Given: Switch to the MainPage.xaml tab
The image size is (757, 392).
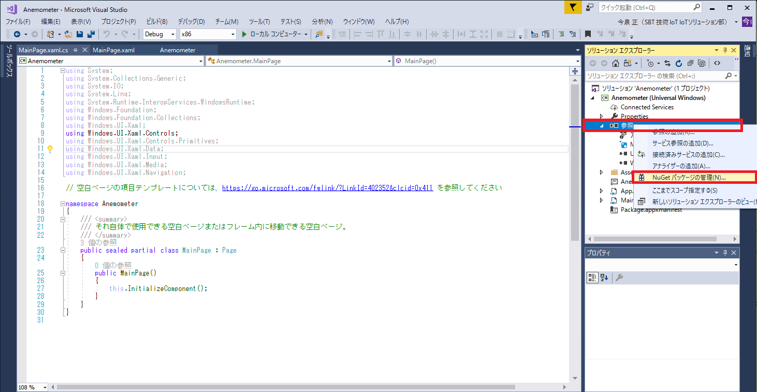Looking at the screenshot, I should pyautogui.click(x=113, y=50).
